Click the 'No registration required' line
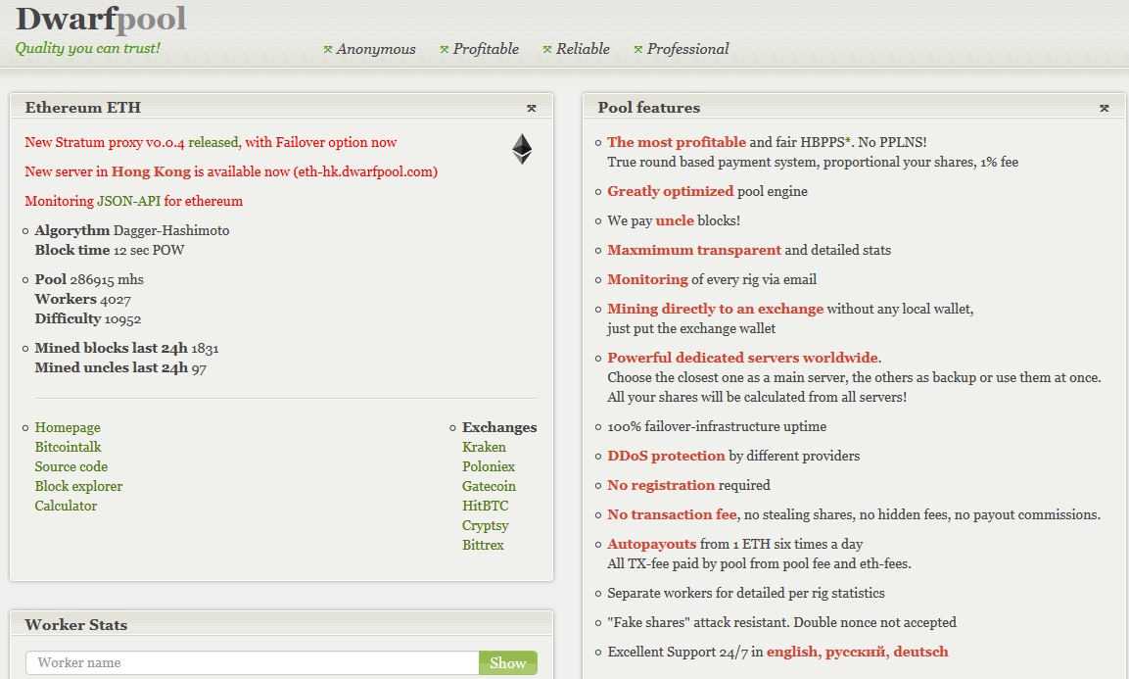Screen dimensions: 1129x679 pyautogui.click(x=689, y=485)
